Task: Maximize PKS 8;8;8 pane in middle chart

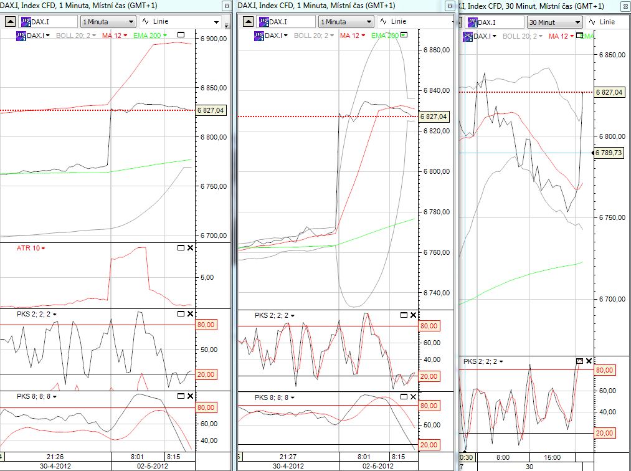Action: pos(404,397)
